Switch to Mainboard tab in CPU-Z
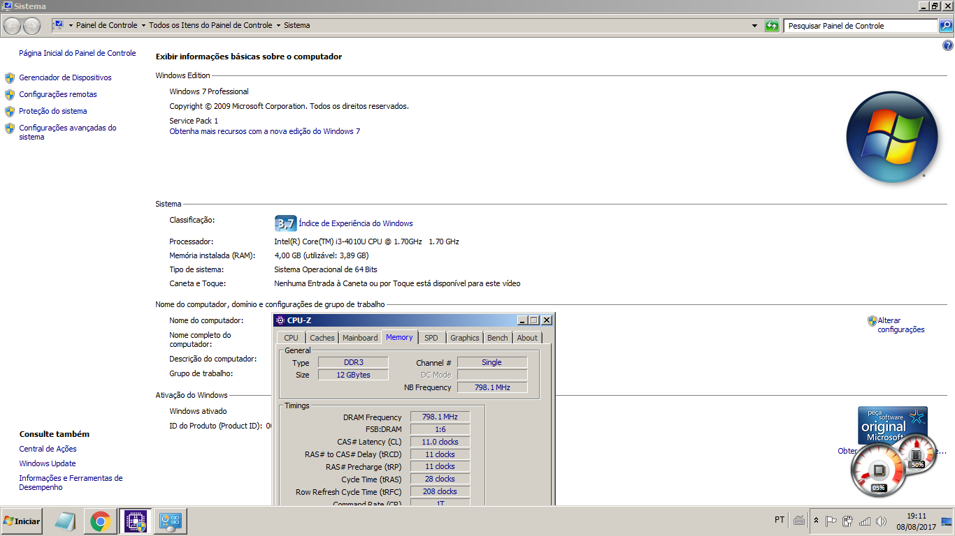 (360, 338)
